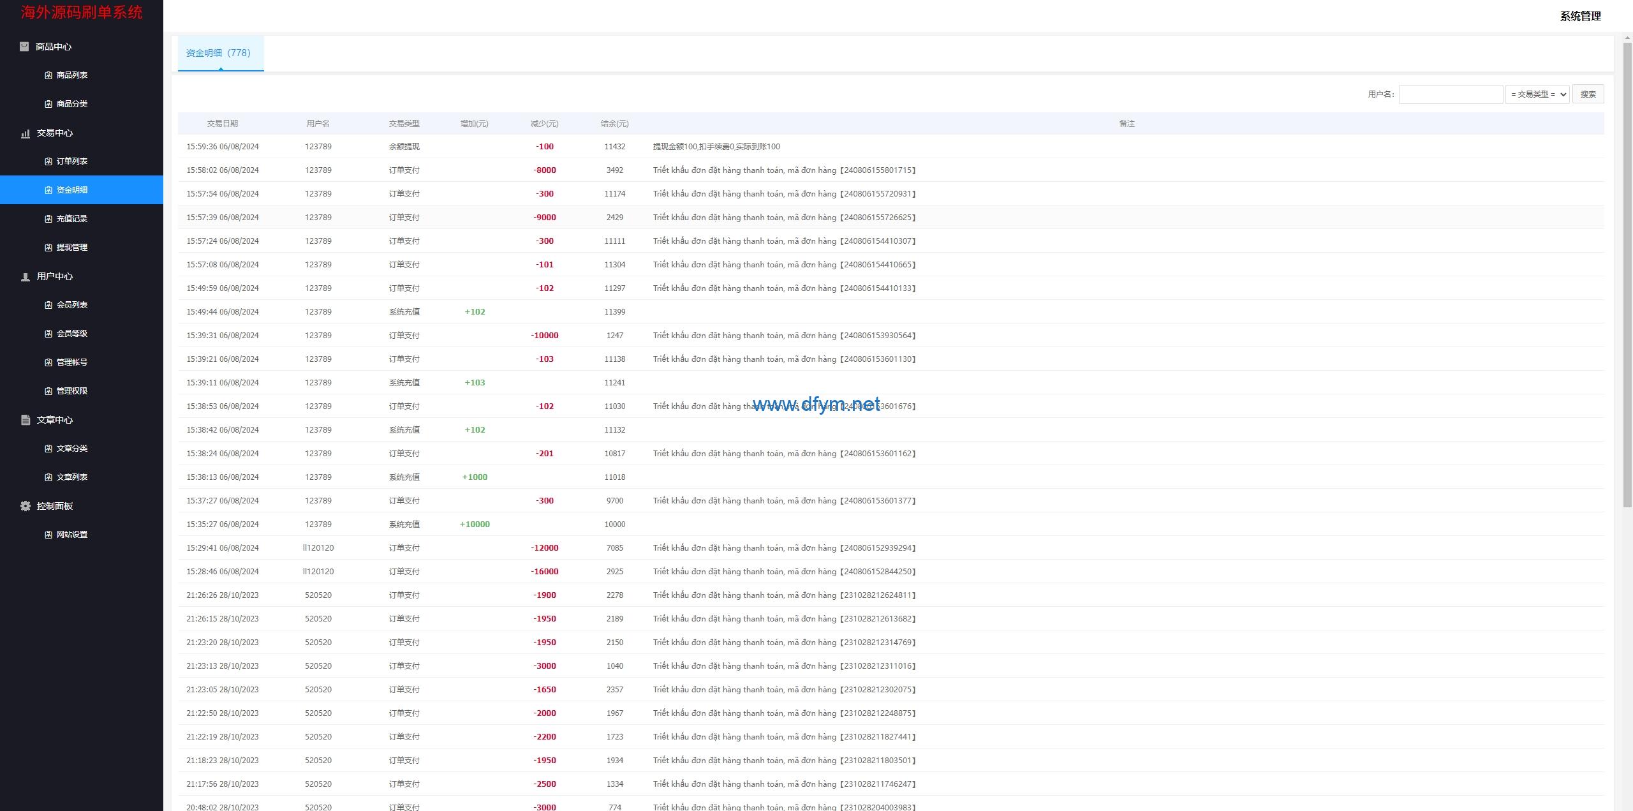Click balance 11432 in the first row
The height and width of the screenshot is (811, 1633).
point(615,147)
